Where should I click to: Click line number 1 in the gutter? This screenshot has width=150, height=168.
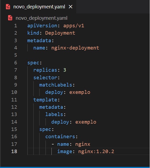[16, 26]
